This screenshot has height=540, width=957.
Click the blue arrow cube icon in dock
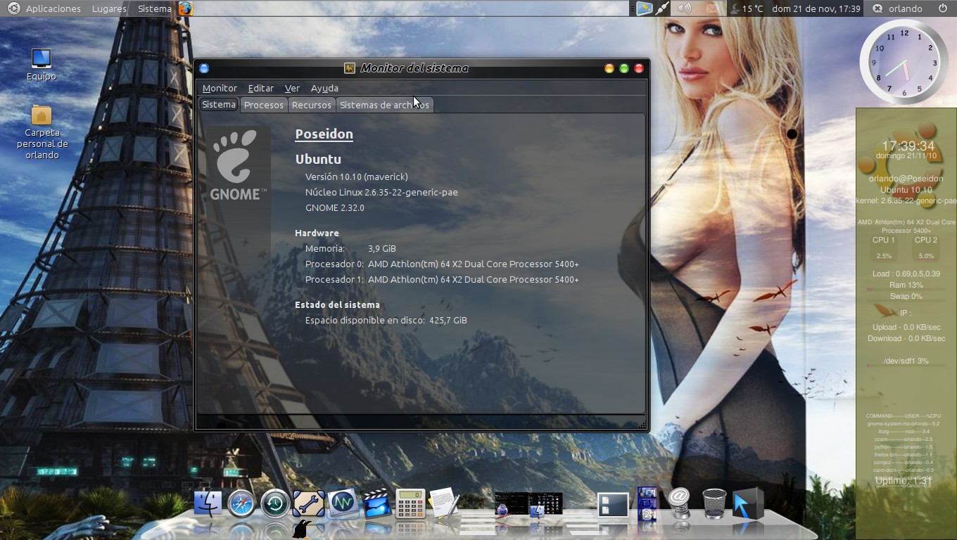[748, 504]
